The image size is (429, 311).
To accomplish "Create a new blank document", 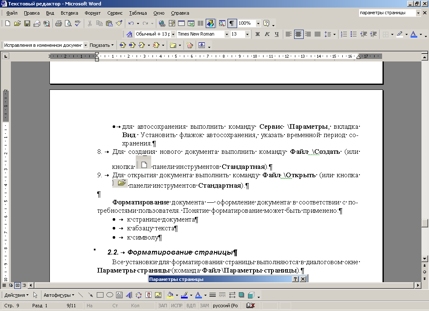I will pyautogui.click(x=8, y=23).
